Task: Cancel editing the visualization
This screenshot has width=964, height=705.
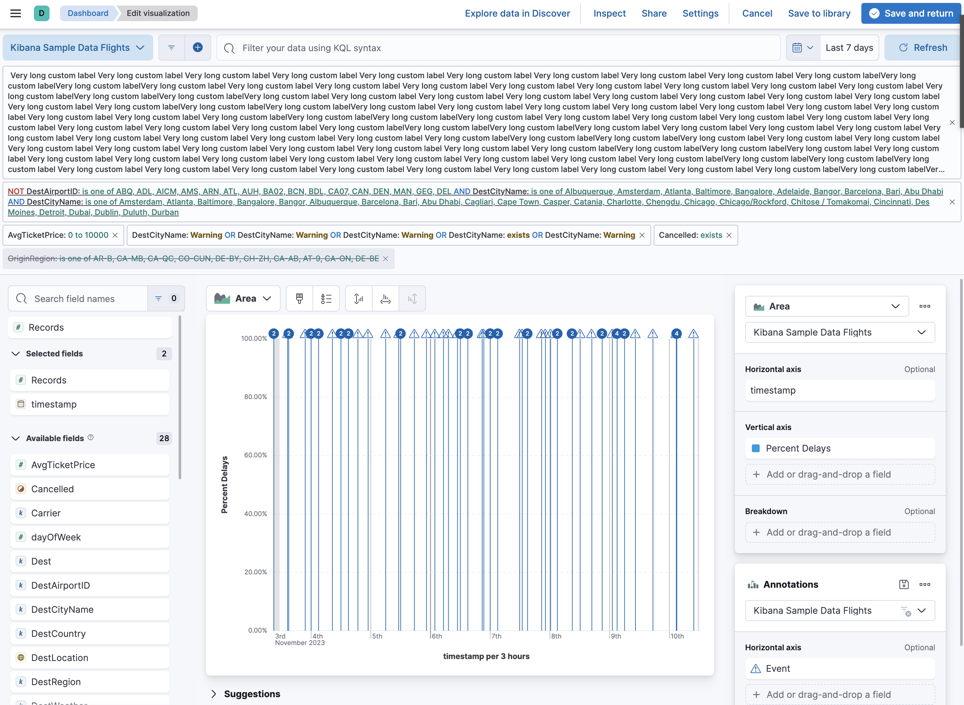Action: pyautogui.click(x=757, y=13)
